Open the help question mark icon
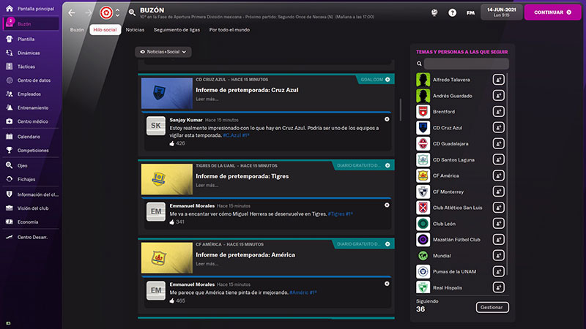Image resolution: width=586 pixels, height=329 pixels. (x=452, y=12)
